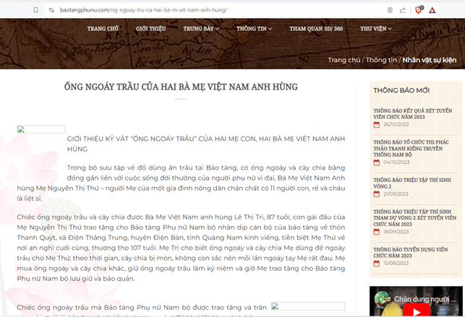Expand the THÔNG TIN dropdown menu

click(254, 29)
